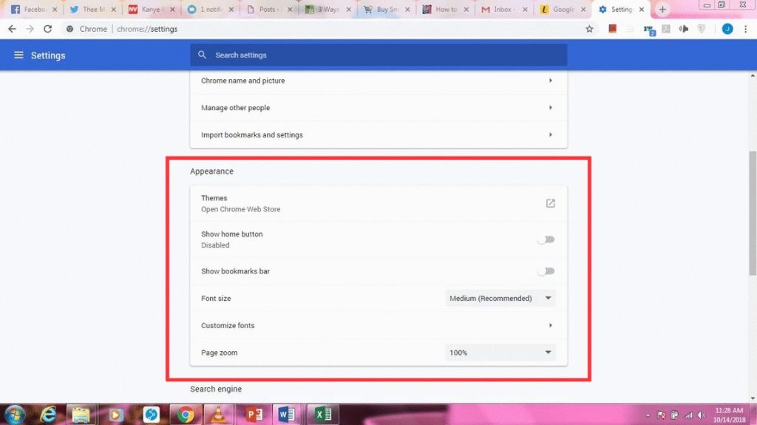Viewport: 757px width, 425px height.
Task: Click the 'Page zoom' label
Action: [219, 353]
